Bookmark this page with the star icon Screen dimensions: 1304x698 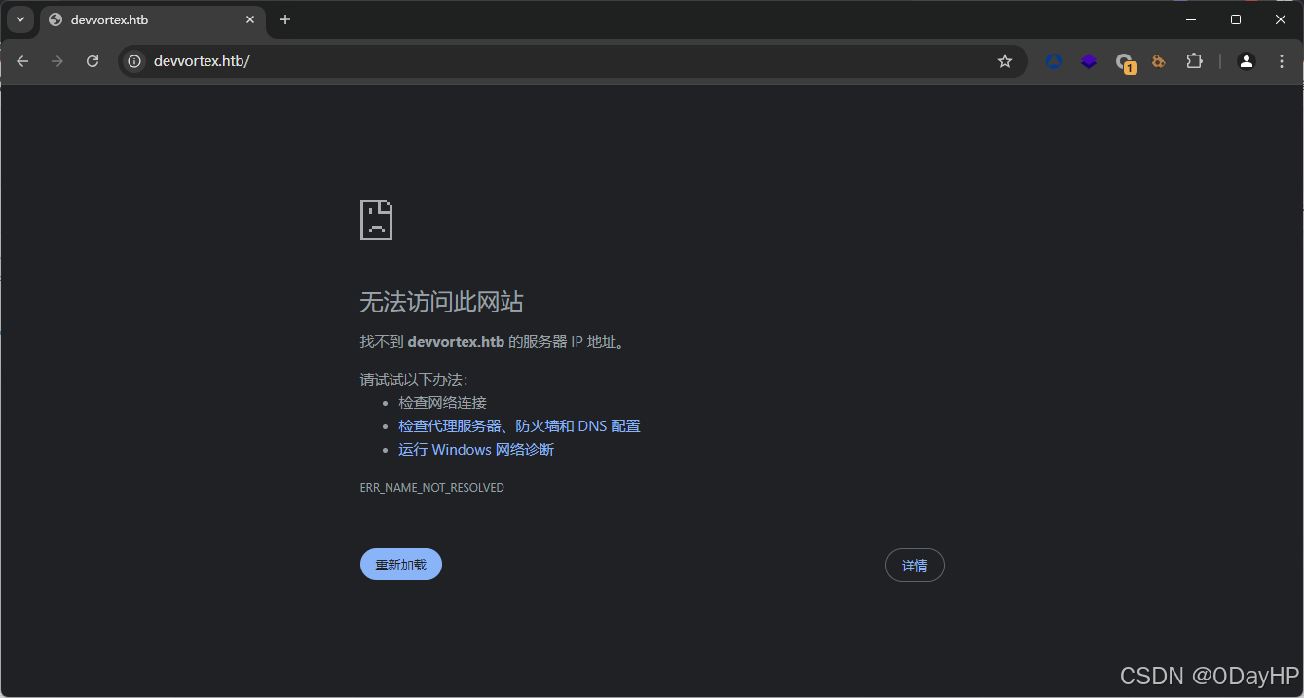(x=1004, y=60)
